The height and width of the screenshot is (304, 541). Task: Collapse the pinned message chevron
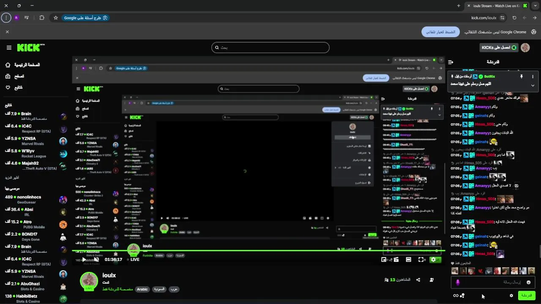(x=533, y=85)
